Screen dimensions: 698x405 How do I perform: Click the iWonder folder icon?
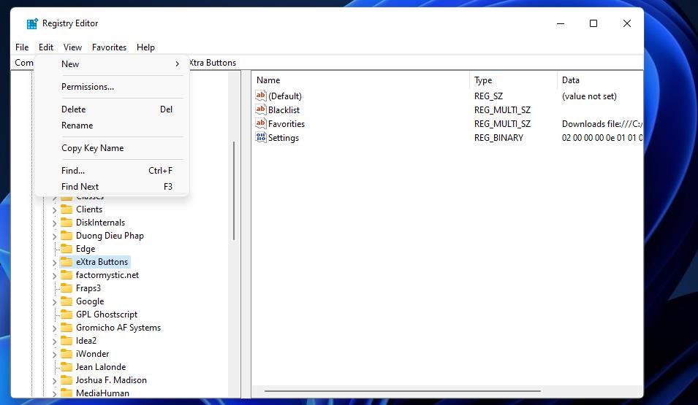point(67,354)
